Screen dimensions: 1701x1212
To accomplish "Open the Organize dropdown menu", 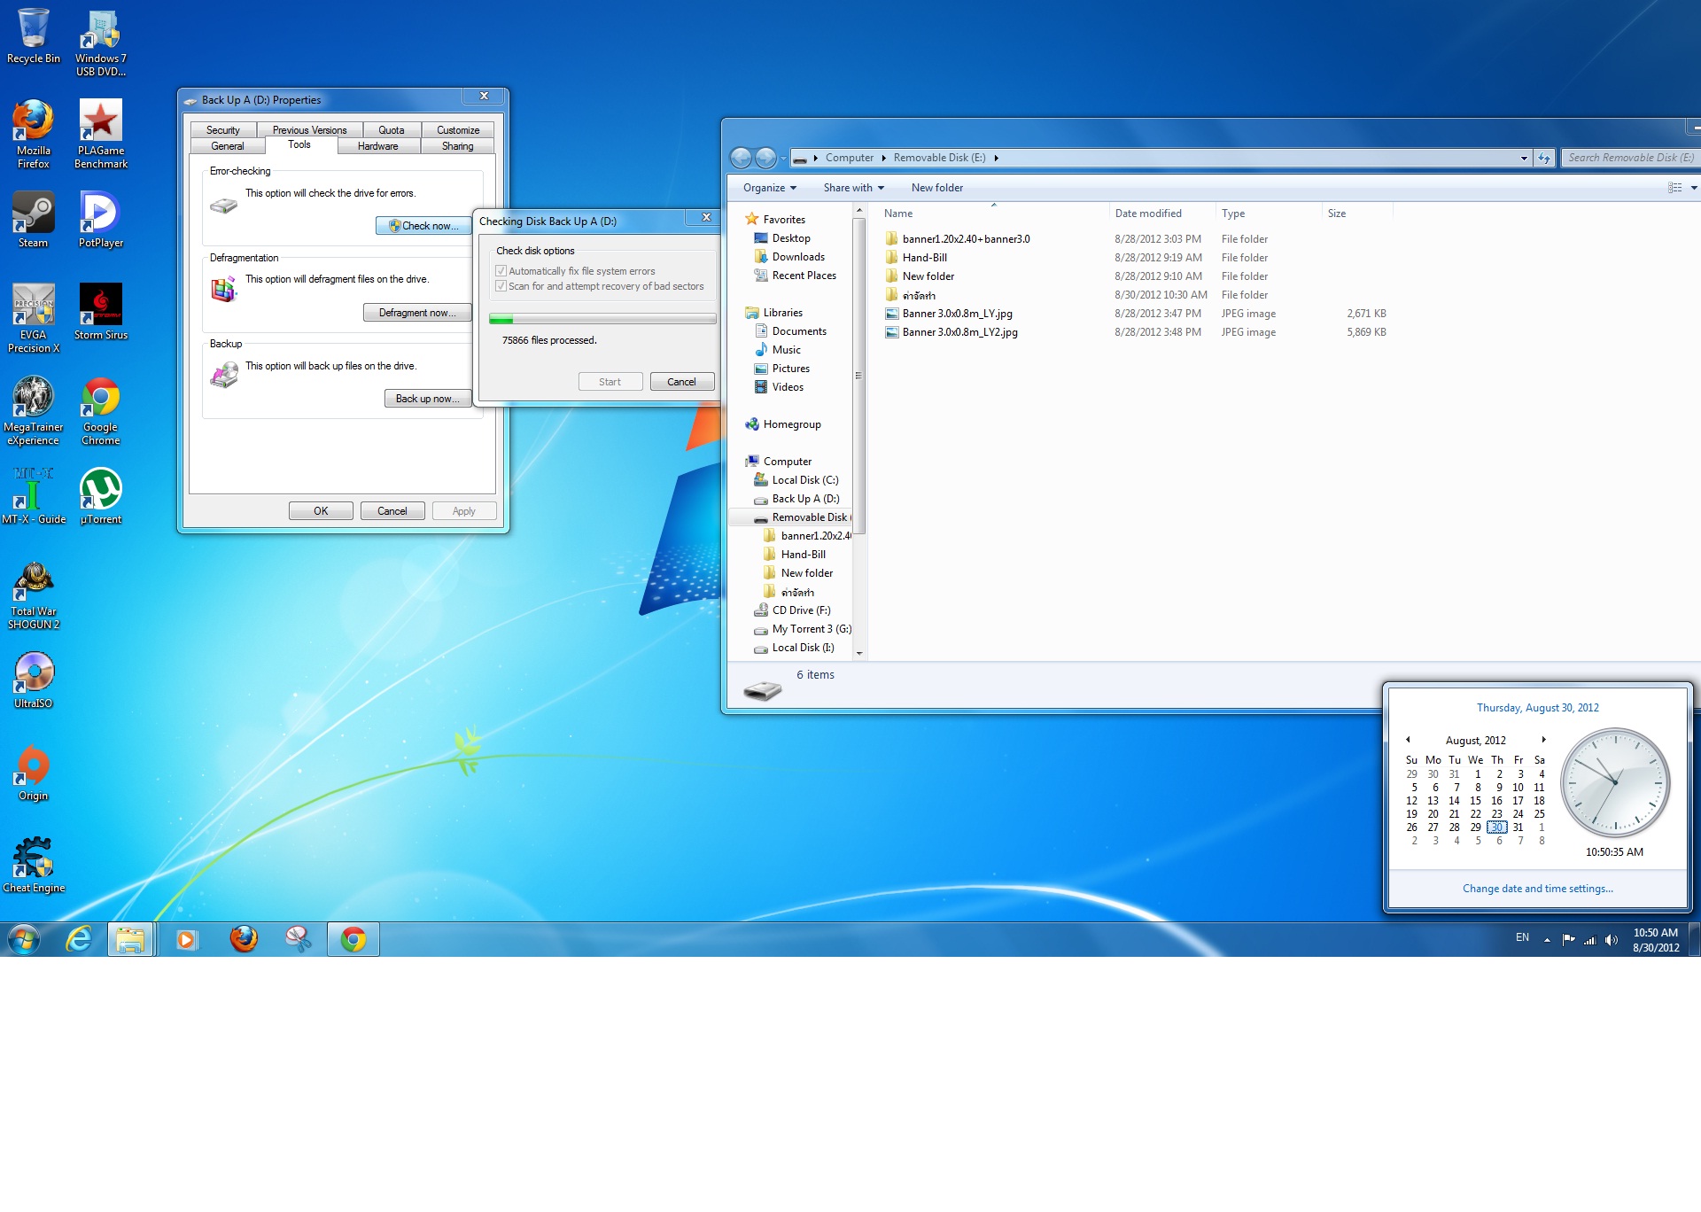I will (x=769, y=188).
